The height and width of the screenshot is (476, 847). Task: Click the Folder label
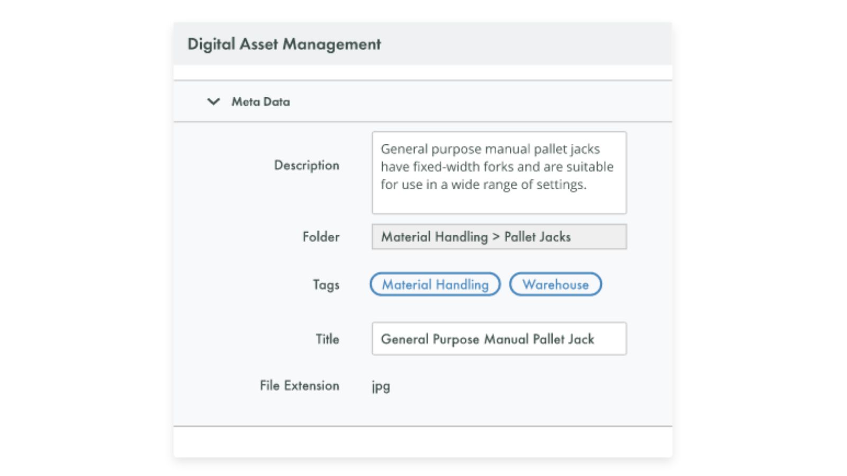coord(321,236)
